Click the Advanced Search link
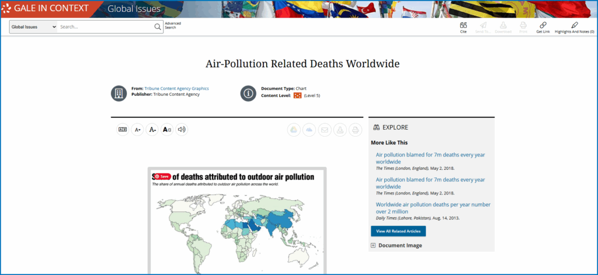598x275 pixels. [173, 25]
